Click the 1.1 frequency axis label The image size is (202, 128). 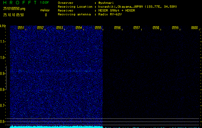(2, 42)
